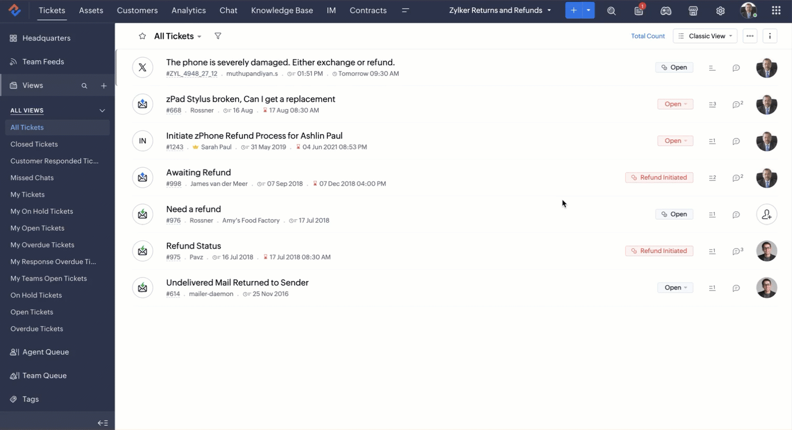Viewport: 792px width, 430px height.
Task: Click agent avatar on Undelivered Mail ticket
Action: click(x=766, y=287)
